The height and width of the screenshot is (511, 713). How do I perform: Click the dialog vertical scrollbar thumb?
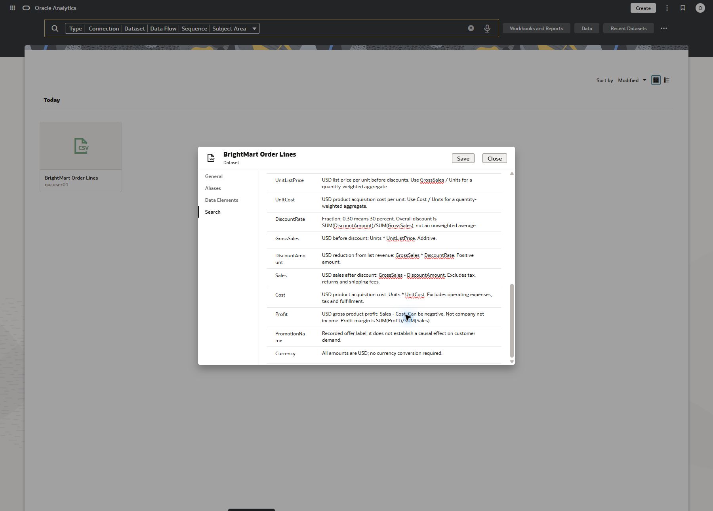512,321
